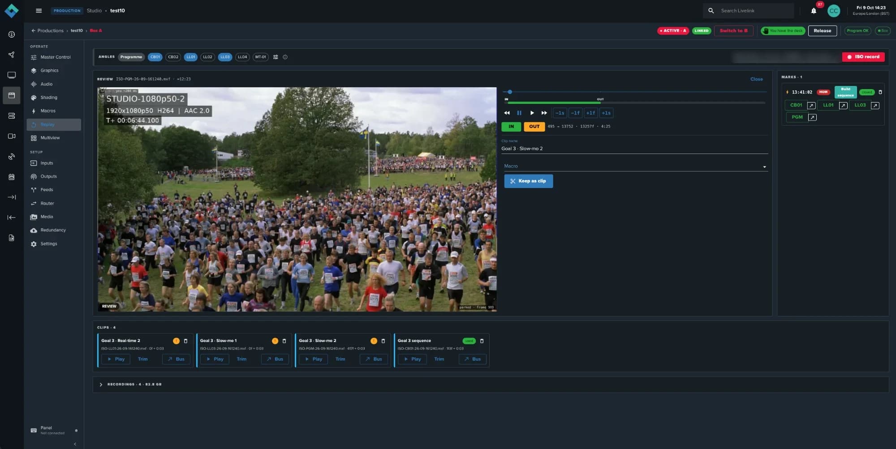Screen dimensions: 896x449
Task: Toggle the LL03 angle chip
Action: 225,57
